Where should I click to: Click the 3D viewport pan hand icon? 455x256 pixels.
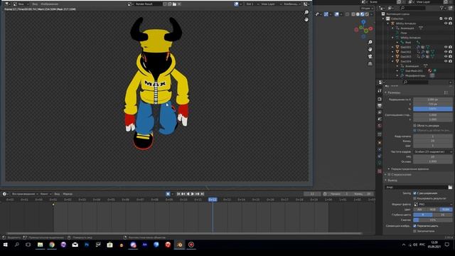(x=370, y=49)
